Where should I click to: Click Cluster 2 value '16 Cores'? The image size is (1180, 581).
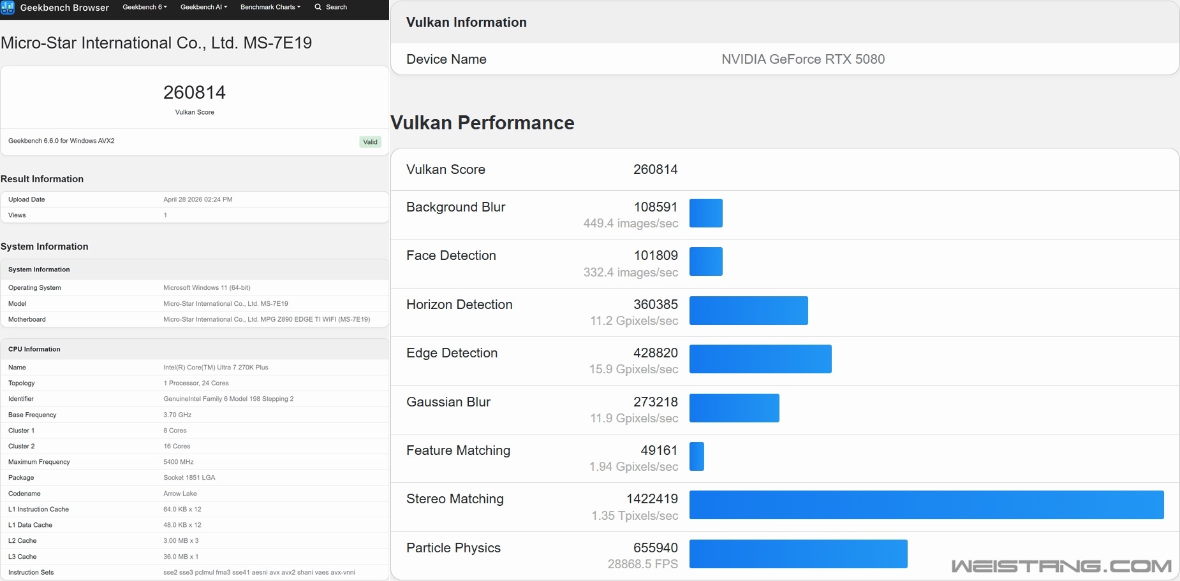pos(177,447)
